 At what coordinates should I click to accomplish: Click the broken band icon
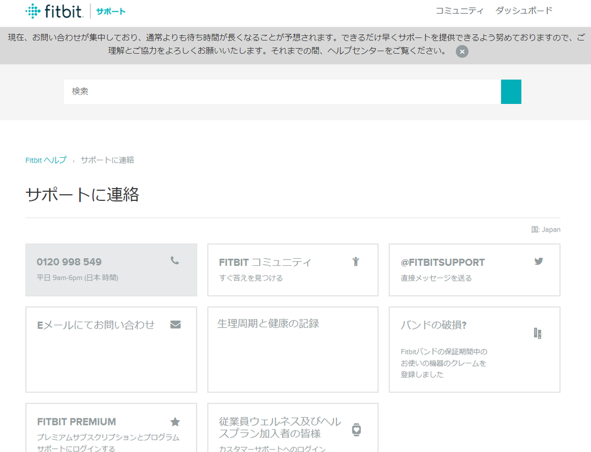pyautogui.click(x=538, y=333)
